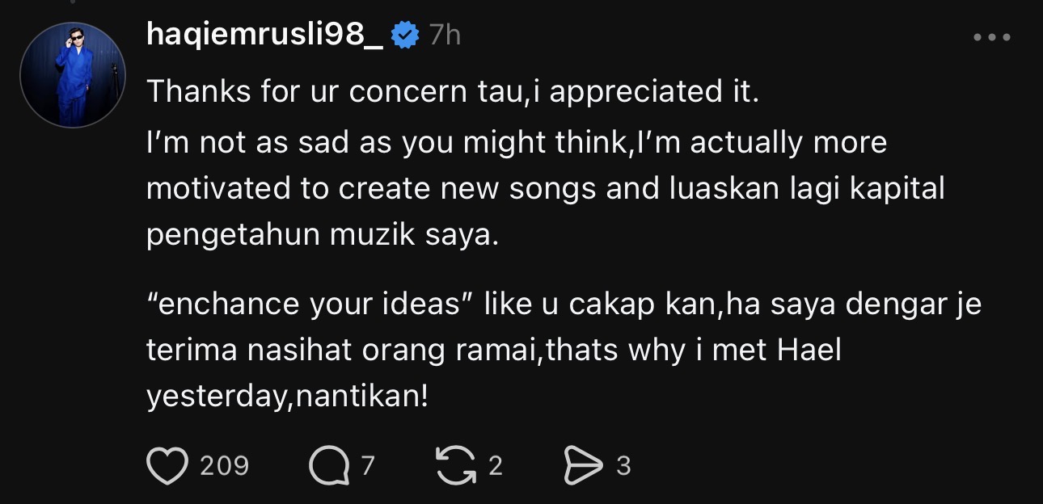
Task: Click the 7h post timestamp
Action: pos(445,35)
